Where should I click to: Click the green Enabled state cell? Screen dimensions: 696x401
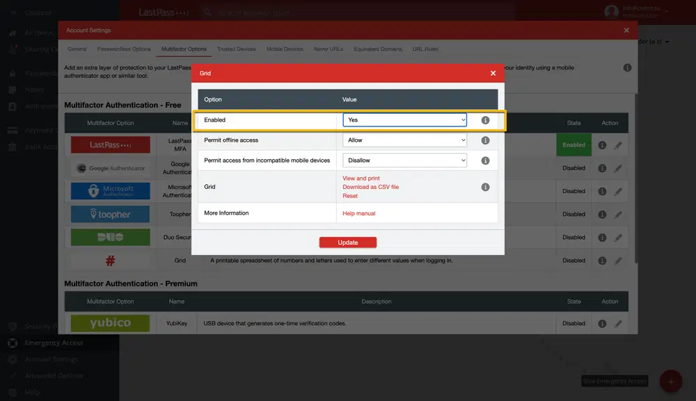[574, 145]
